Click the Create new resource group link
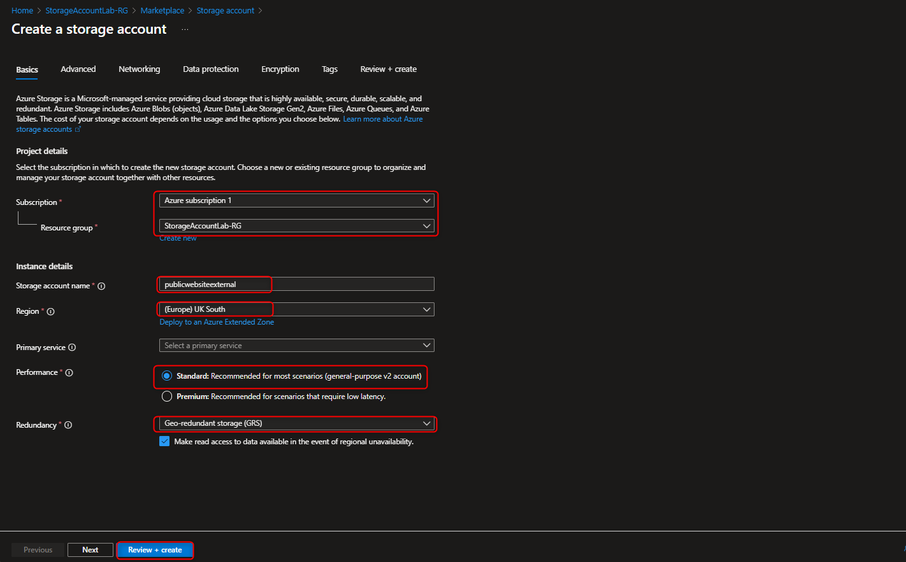The image size is (906, 562). click(178, 237)
